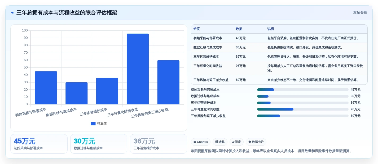The image size is (378, 164).
Task: Click description starting 按每周减少人工汇总
Action: point(315,68)
